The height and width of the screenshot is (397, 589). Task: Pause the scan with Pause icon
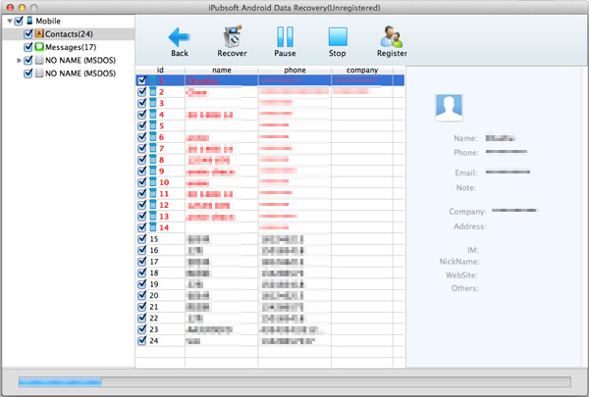pyautogui.click(x=285, y=37)
